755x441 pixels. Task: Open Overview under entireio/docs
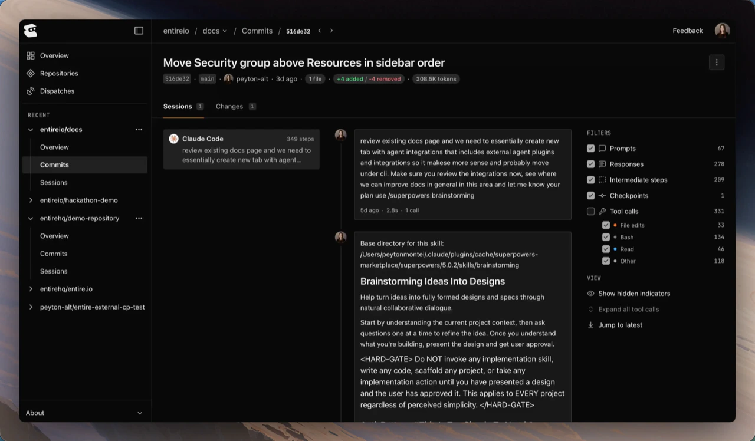[54, 147]
